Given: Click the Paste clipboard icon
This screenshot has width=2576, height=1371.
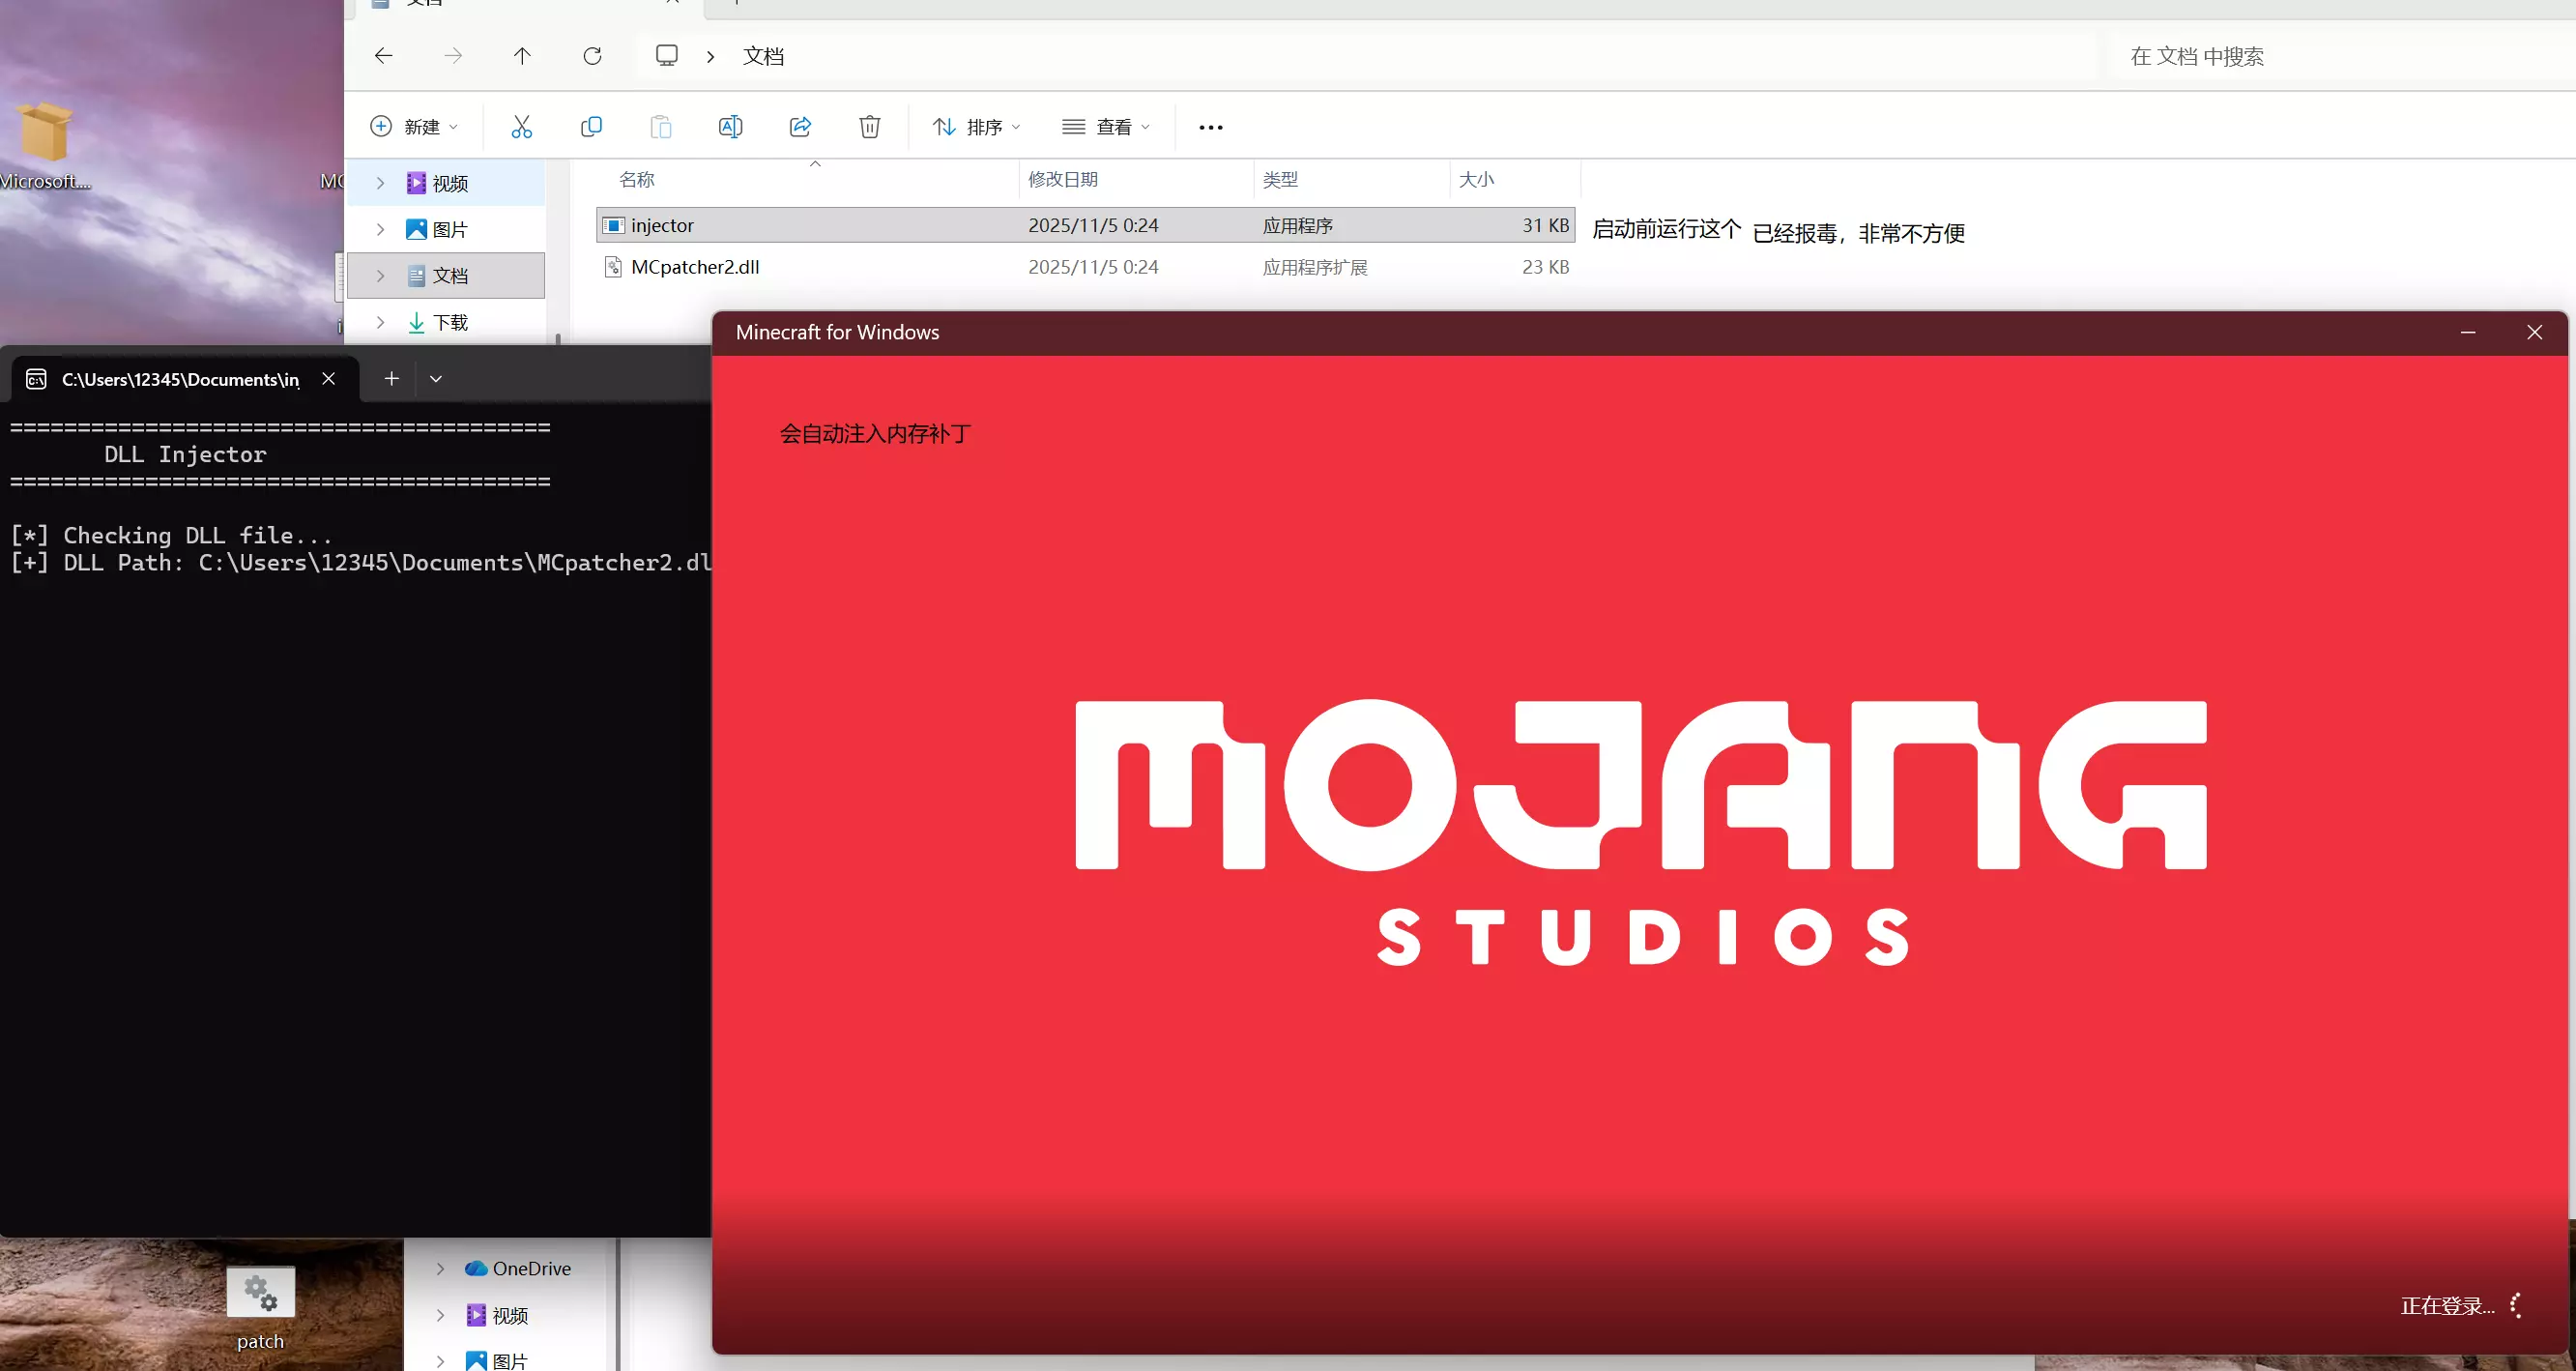Looking at the screenshot, I should tap(661, 127).
